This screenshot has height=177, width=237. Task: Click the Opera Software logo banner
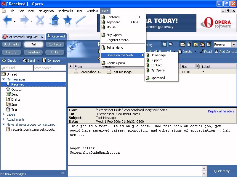[216, 23]
